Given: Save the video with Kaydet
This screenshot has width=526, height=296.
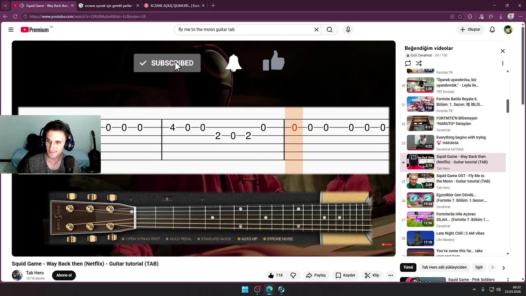Looking at the screenshot, I should (x=345, y=275).
